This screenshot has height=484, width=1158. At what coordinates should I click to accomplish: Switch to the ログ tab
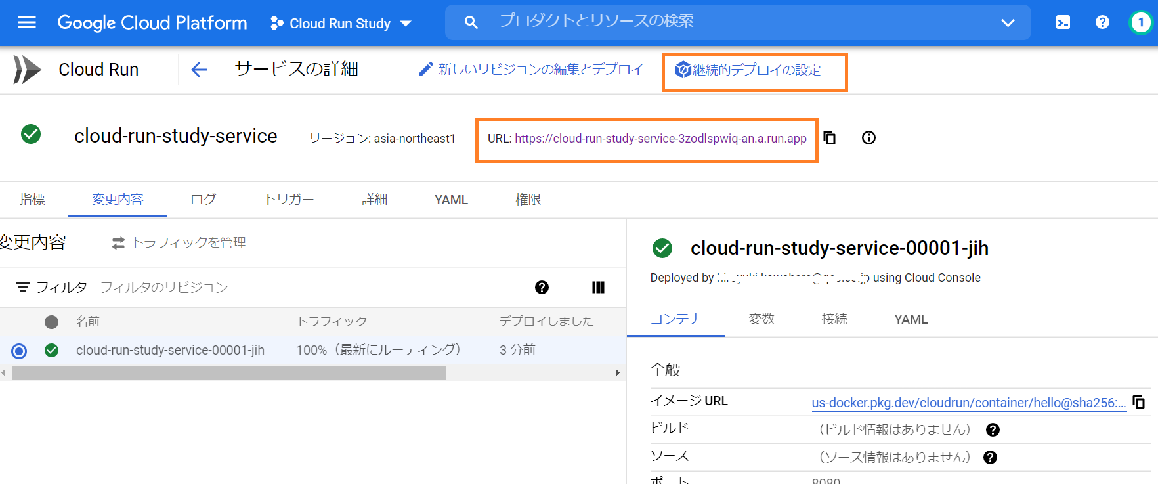(x=204, y=199)
